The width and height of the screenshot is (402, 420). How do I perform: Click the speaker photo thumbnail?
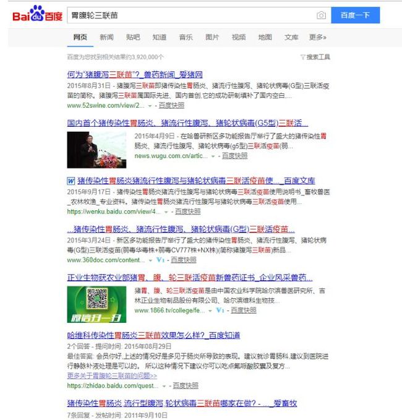point(96,150)
